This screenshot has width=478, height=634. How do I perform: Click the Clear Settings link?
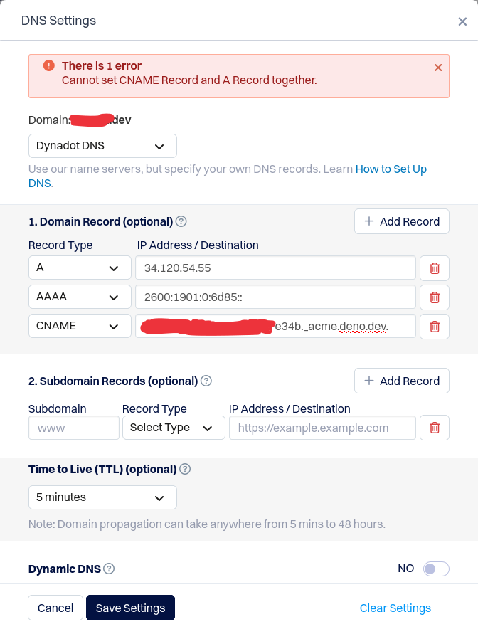(x=395, y=608)
